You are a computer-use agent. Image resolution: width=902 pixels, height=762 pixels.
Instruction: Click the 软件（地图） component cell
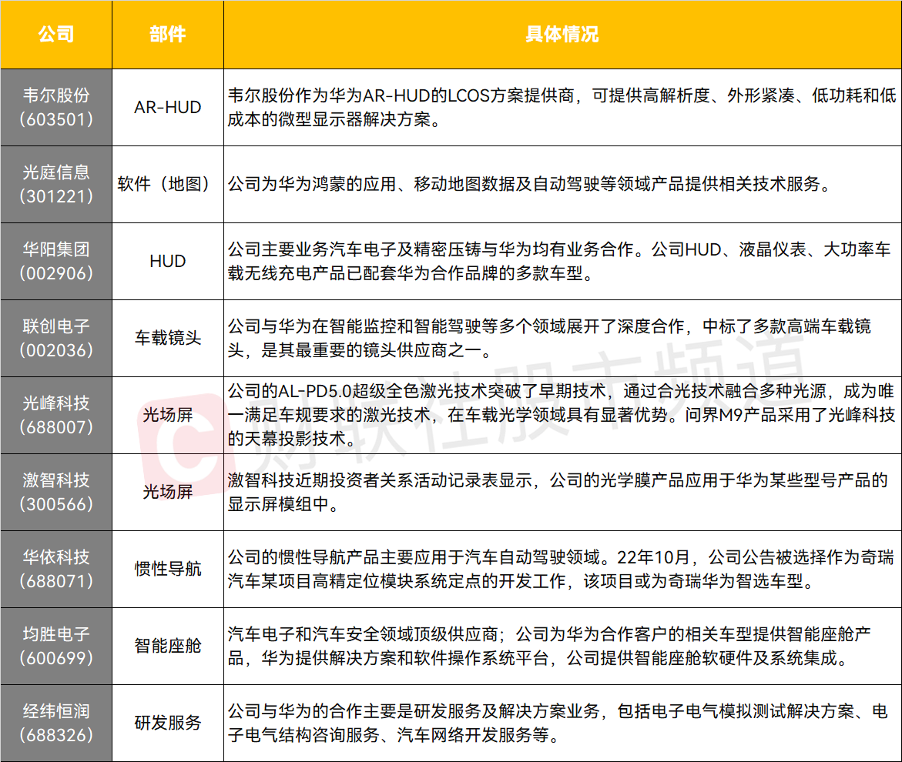point(168,185)
